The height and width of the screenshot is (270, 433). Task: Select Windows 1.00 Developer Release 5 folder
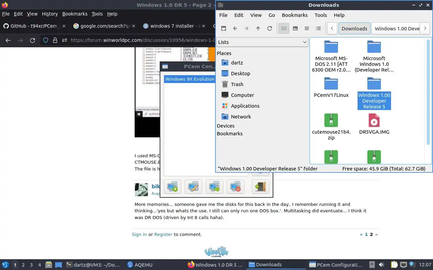point(374,93)
